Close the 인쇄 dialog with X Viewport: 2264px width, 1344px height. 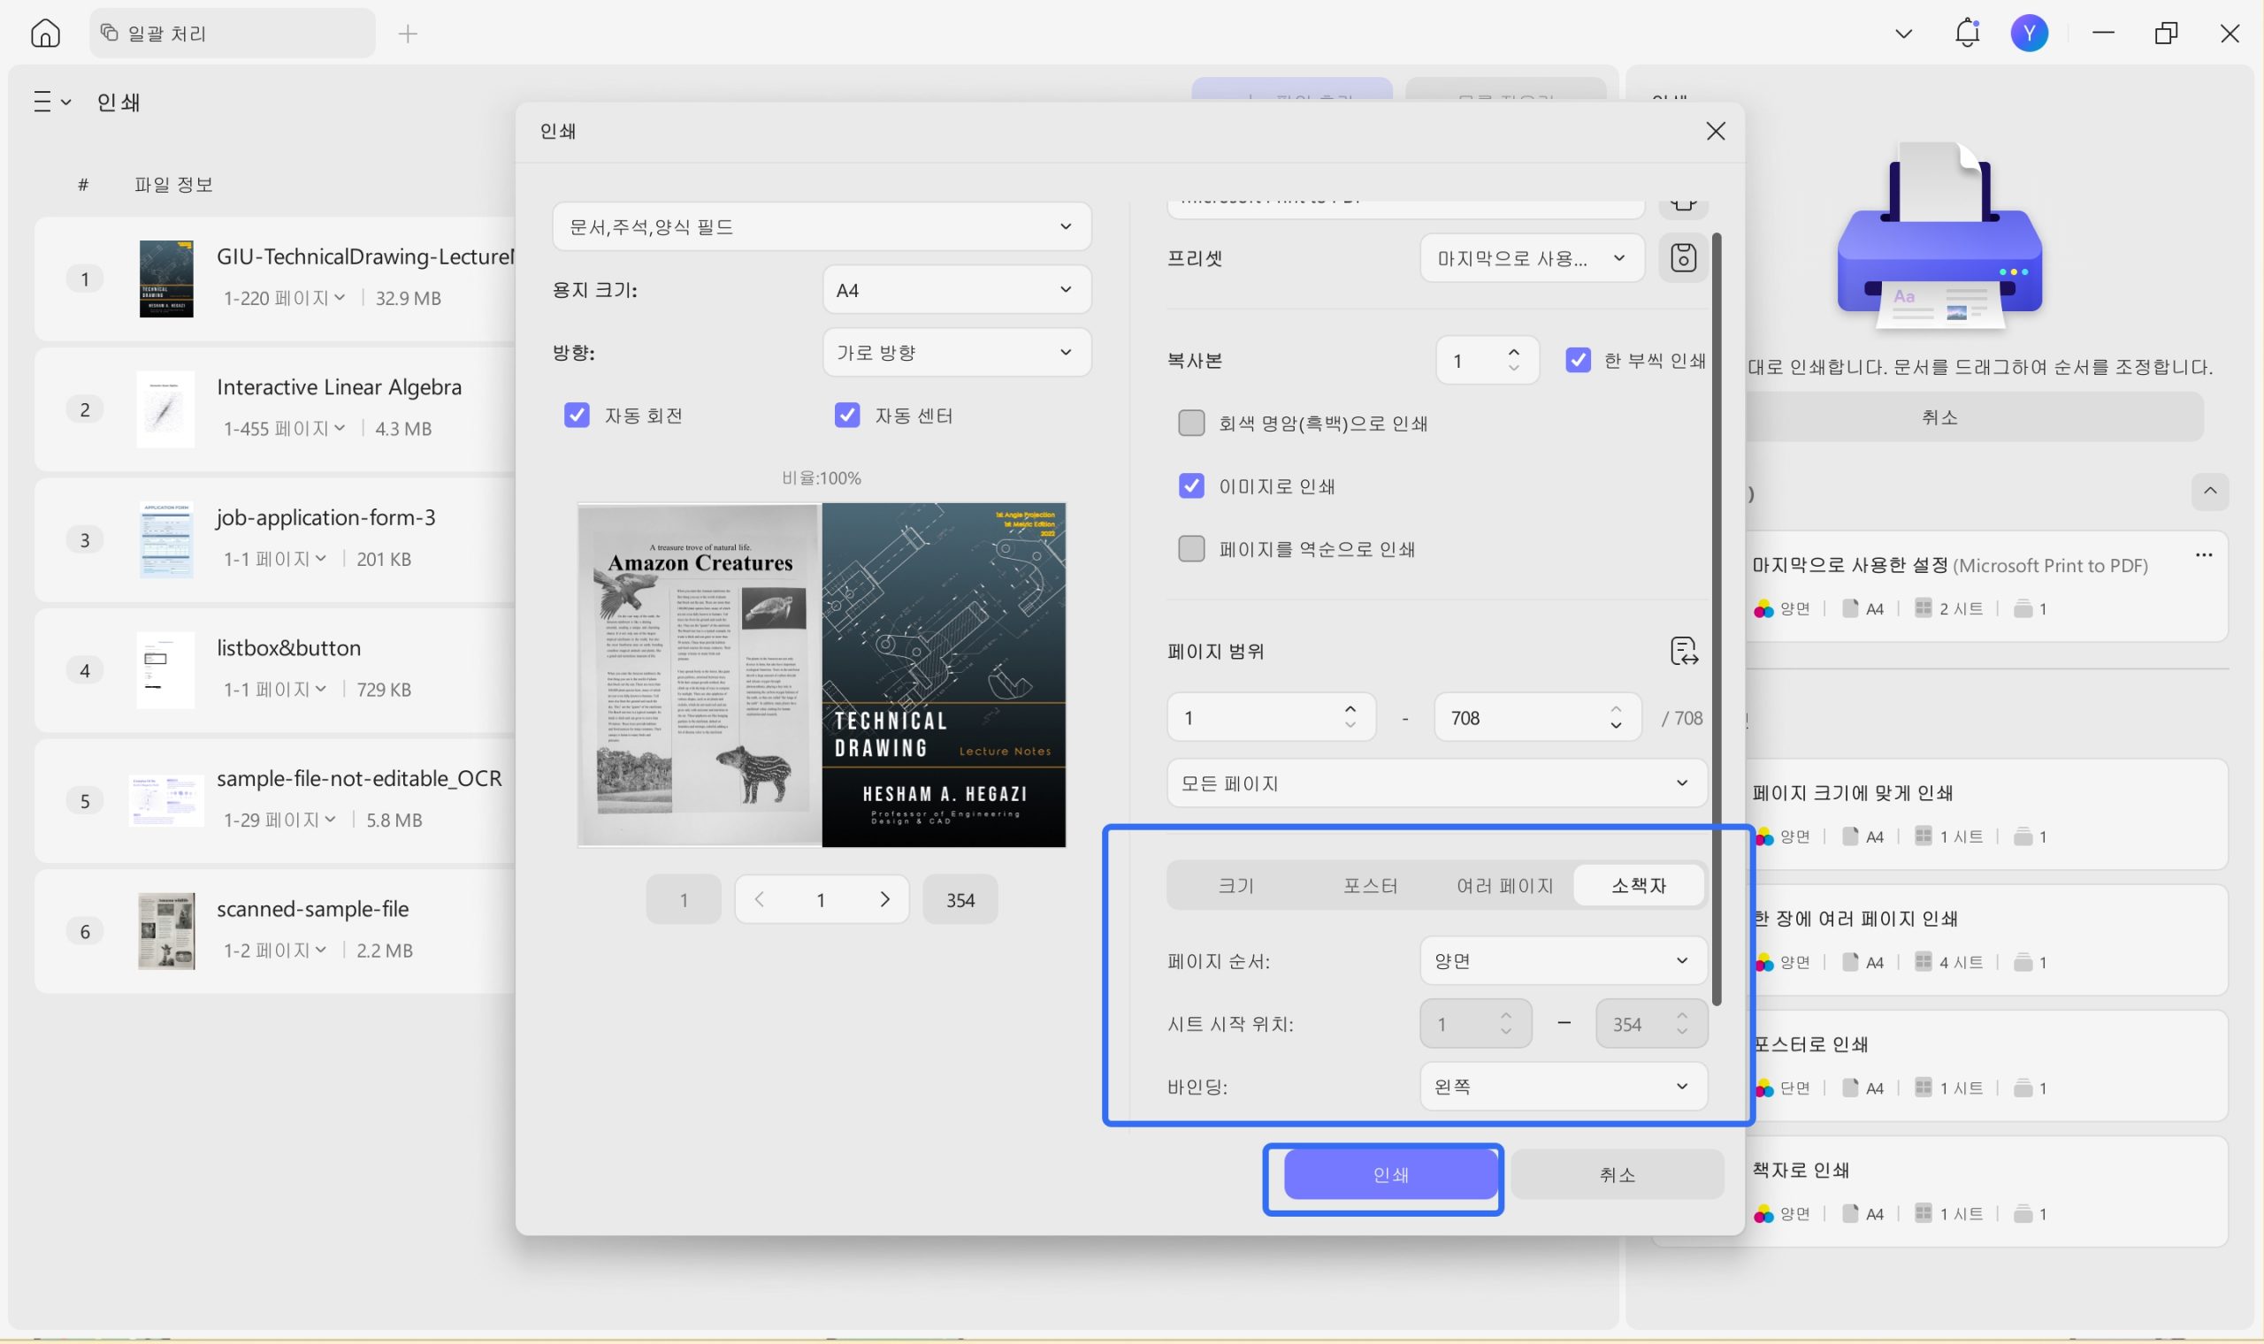coord(1715,132)
